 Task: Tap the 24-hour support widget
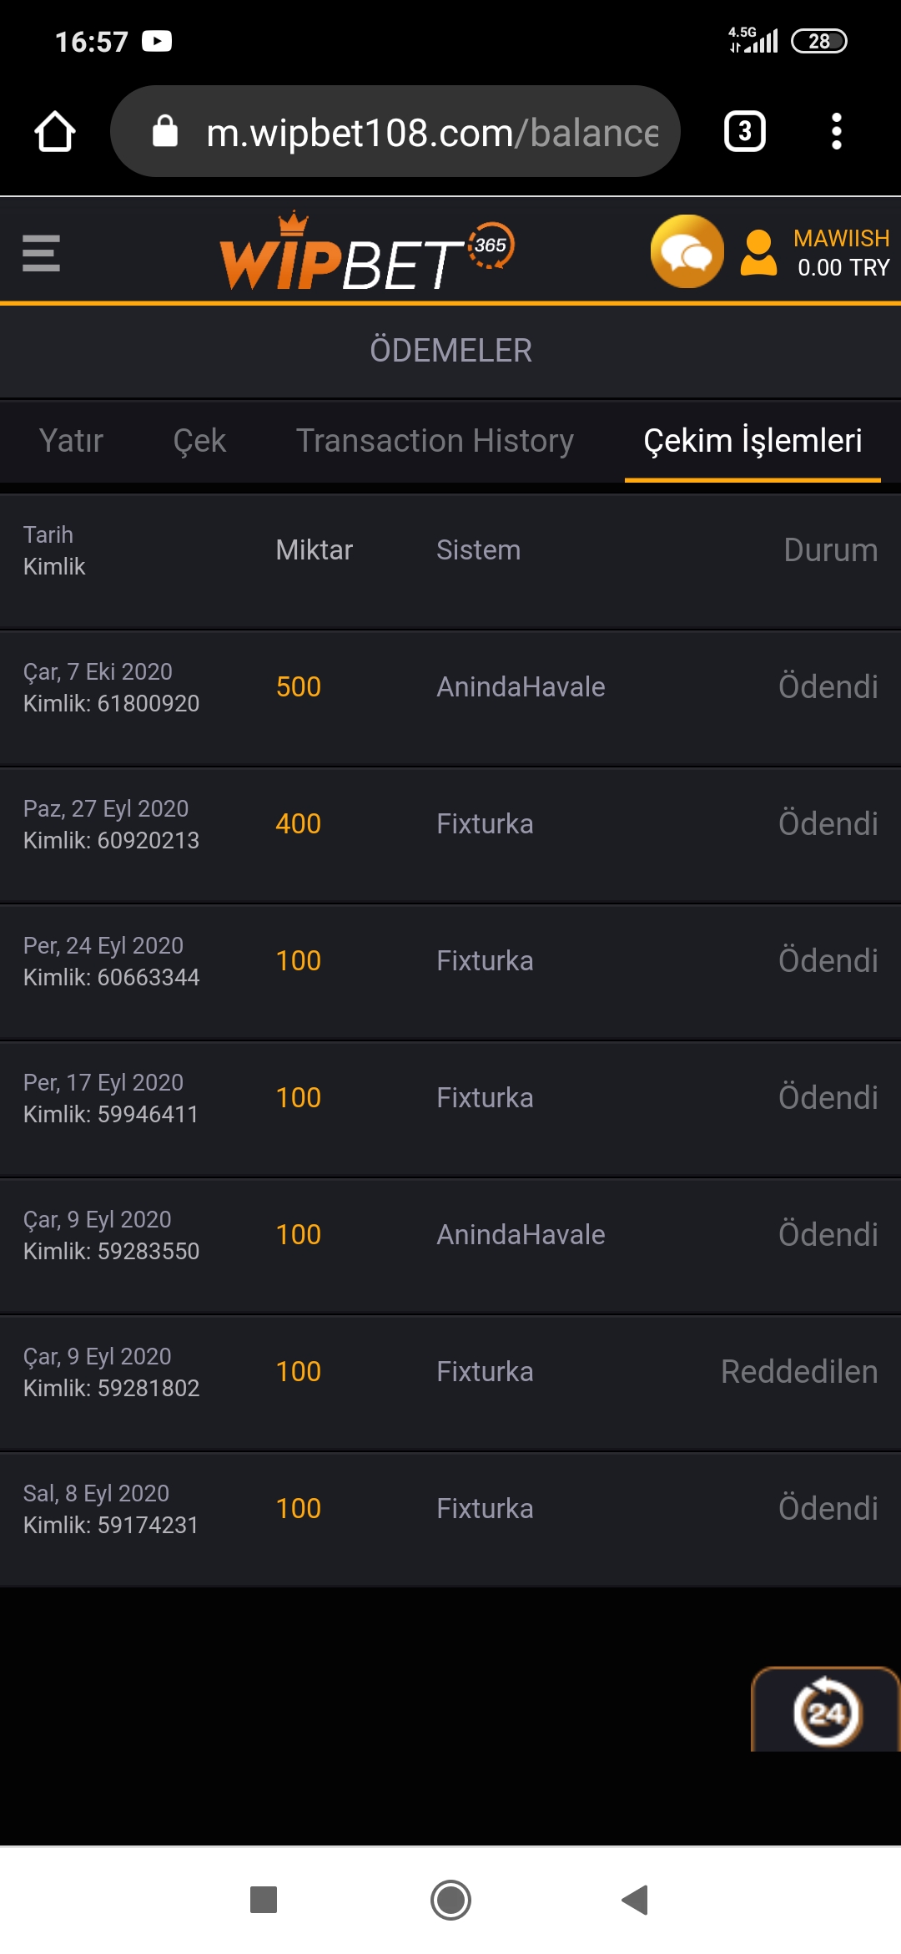(x=826, y=1713)
